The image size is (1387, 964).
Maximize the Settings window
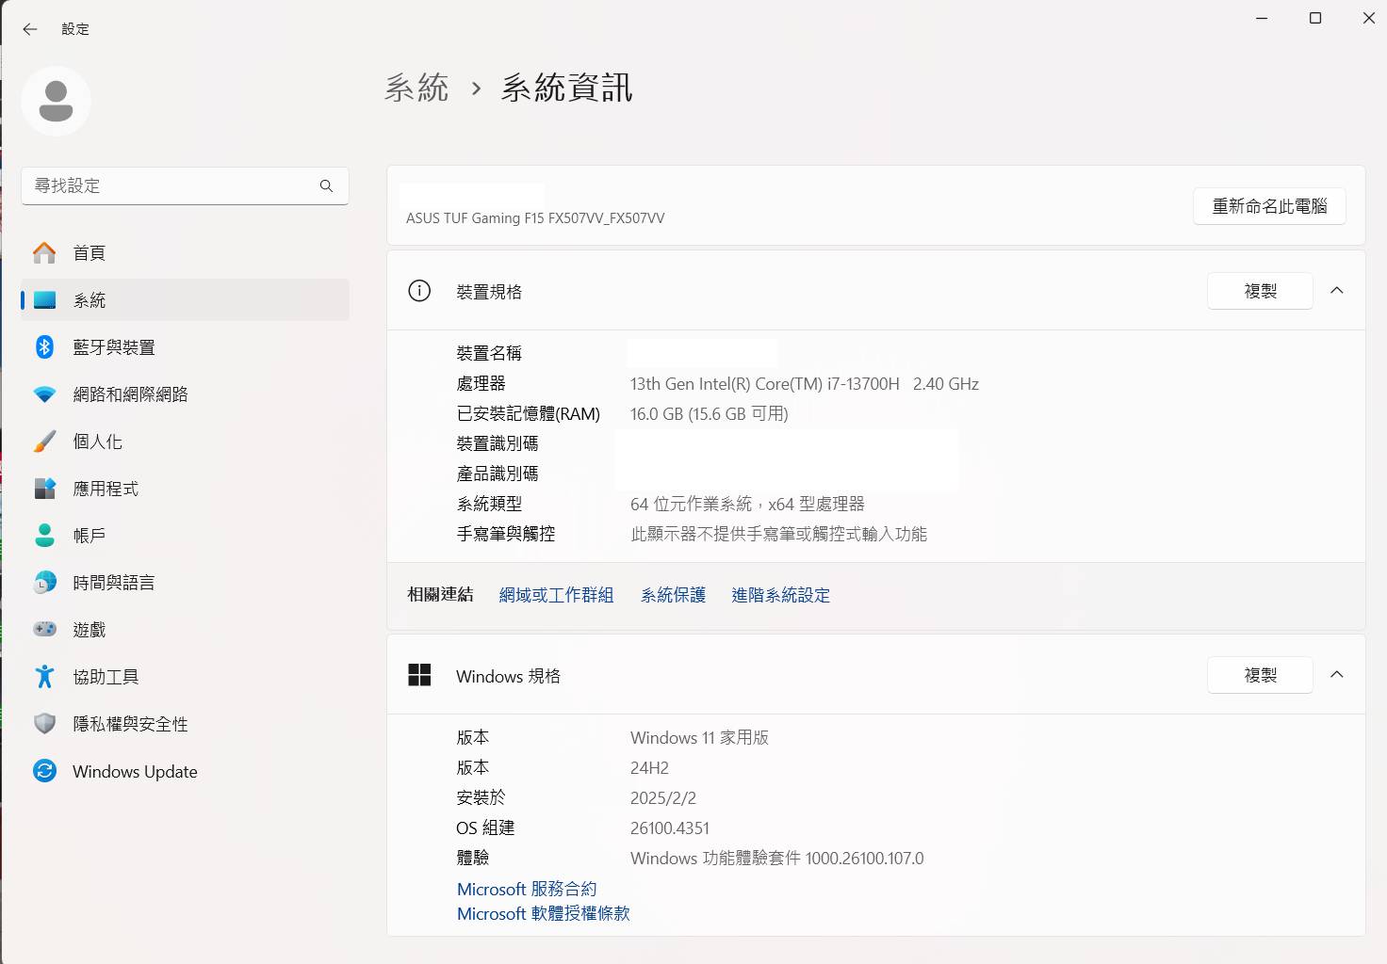coord(1315,18)
